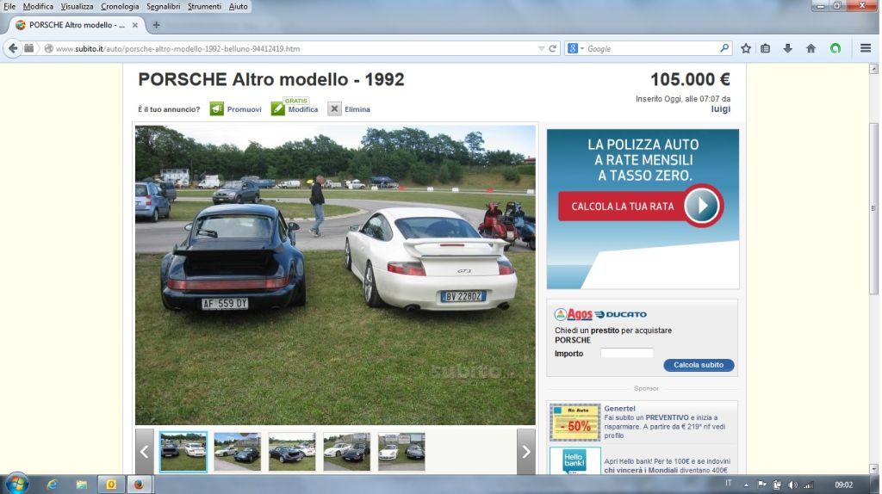The height and width of the screenshot is (494, 882).
Task: Open the Aiuto menu
Action: click(238, 6)
